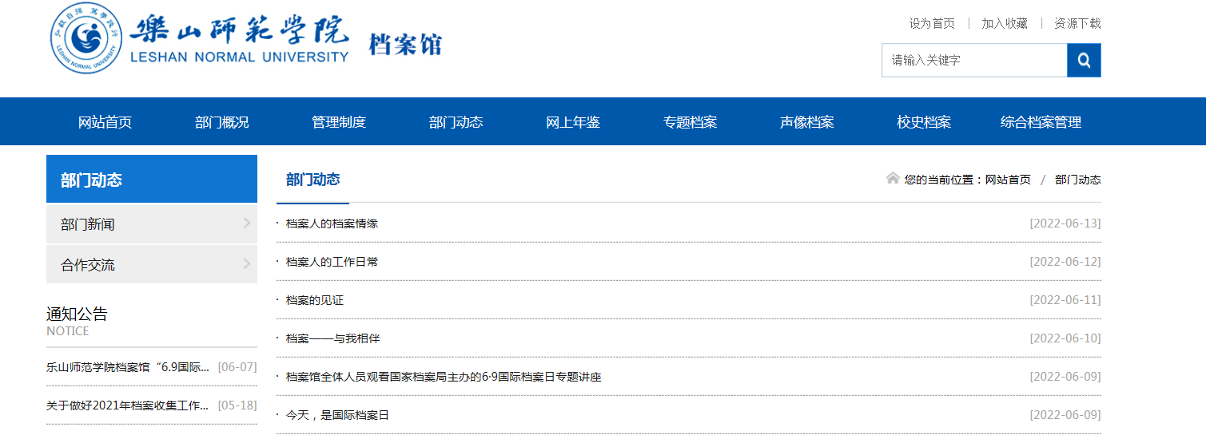Image resolution: width=1206 pixels, height=435 pixels.
Task: Click the 加入收藏 link at top
Action: point(1004,23)
